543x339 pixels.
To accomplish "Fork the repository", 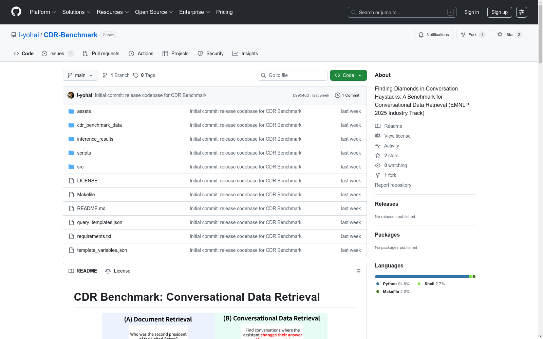I will pyautogui.click(x=473, y=35).
